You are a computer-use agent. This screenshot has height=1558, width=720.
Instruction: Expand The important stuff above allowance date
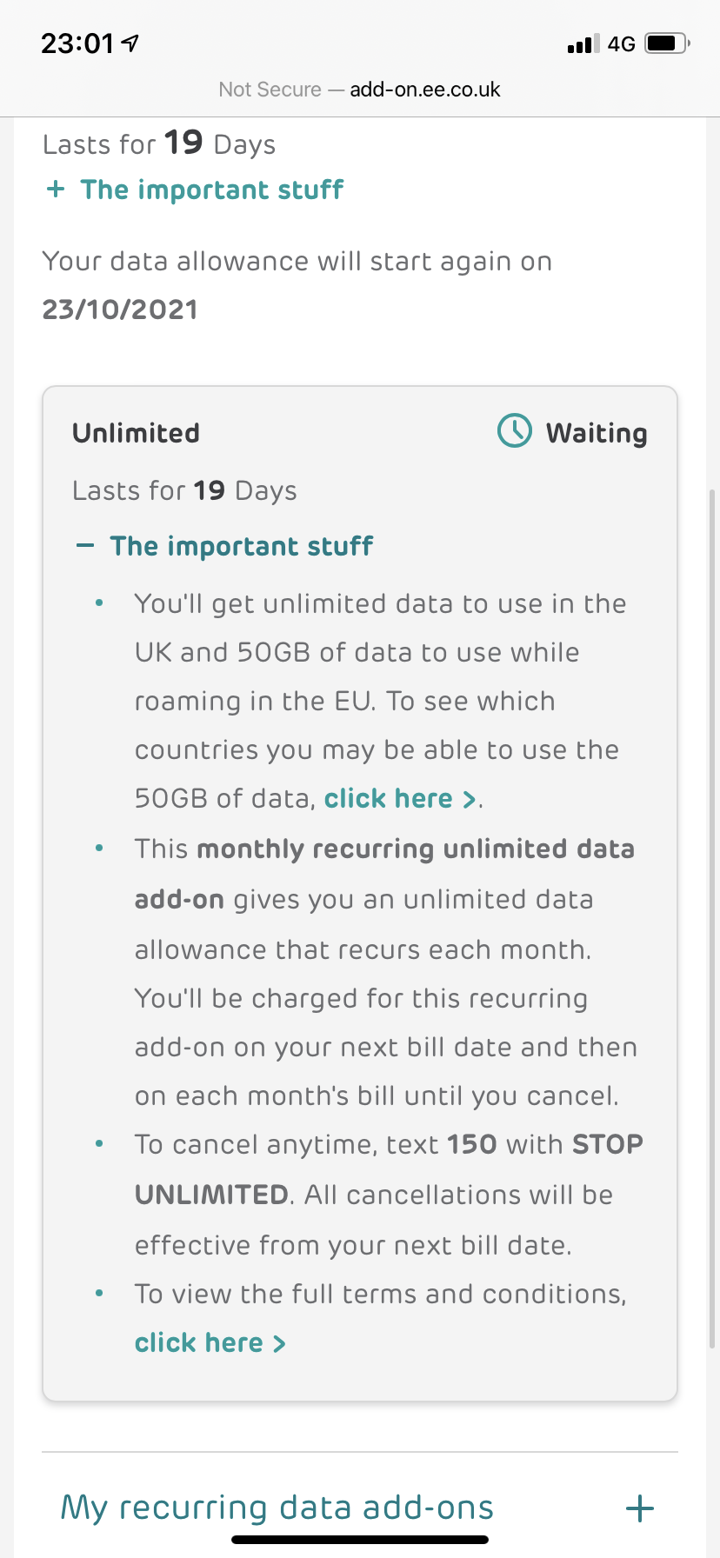click(x=211, y=190)
